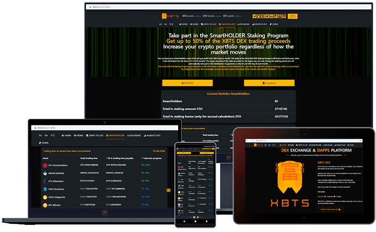Open COINS on the laptop
The height and width of the screenshot is (232, 376).
pos(44,143)
